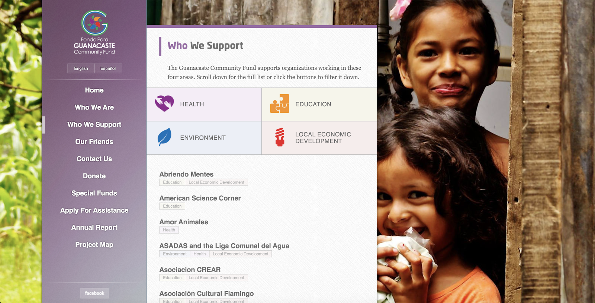Open the American Science Corner entry
This screenshot has height=303, width=595.
pos(200,198)
